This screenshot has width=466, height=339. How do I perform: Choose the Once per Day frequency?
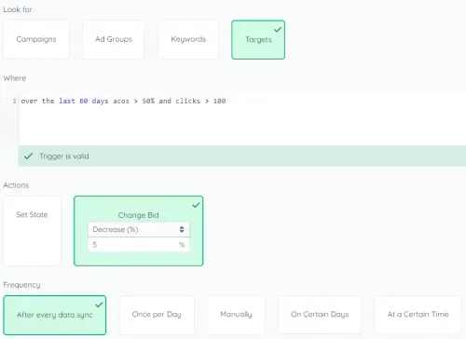(157, 315)
